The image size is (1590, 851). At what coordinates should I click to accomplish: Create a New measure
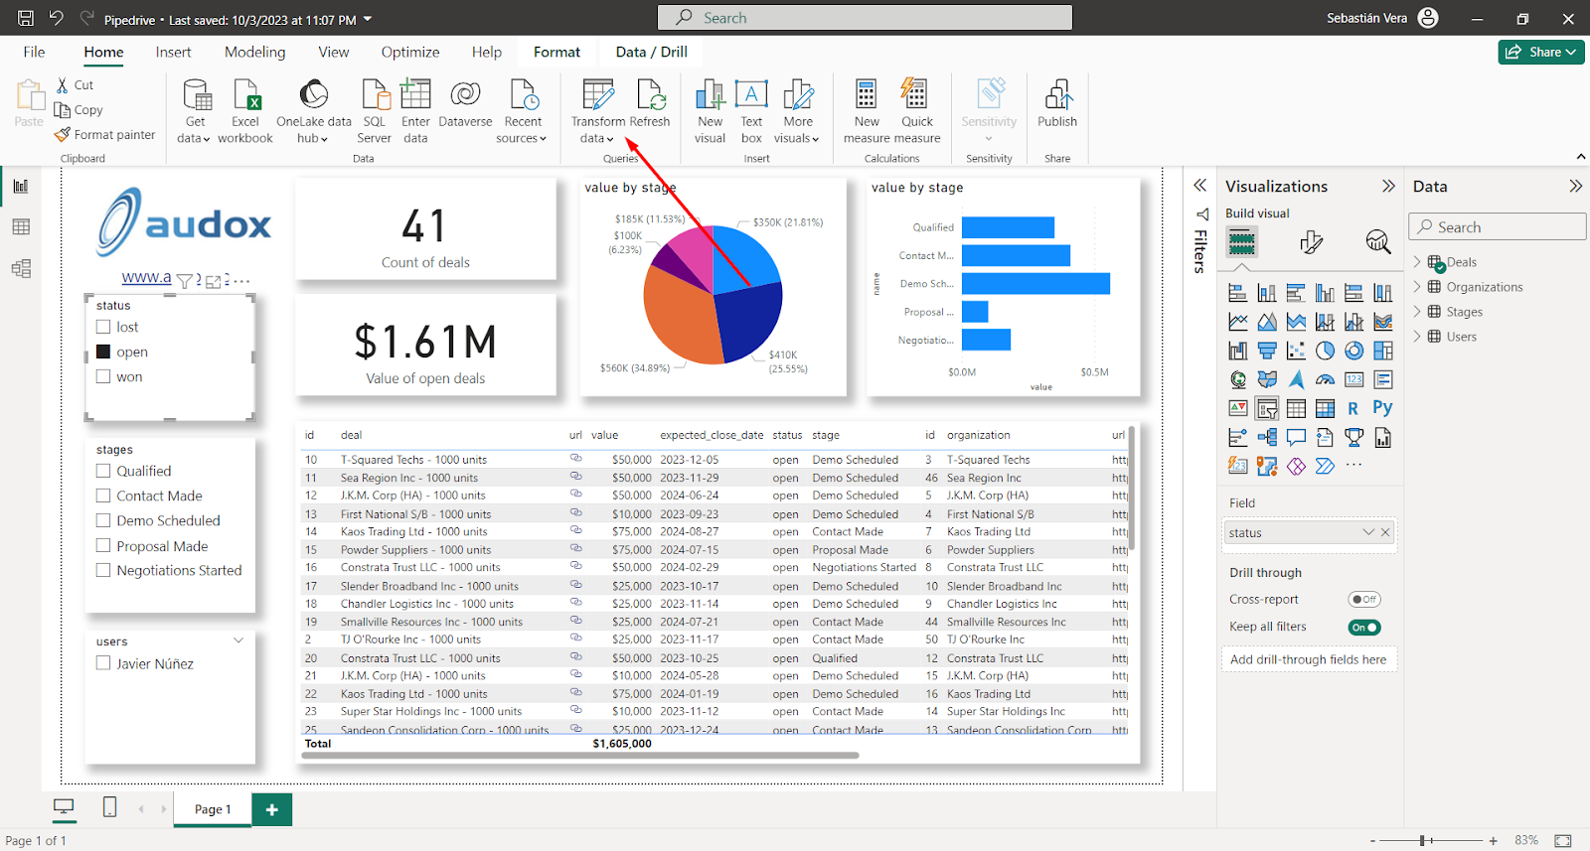coord(867,111)
